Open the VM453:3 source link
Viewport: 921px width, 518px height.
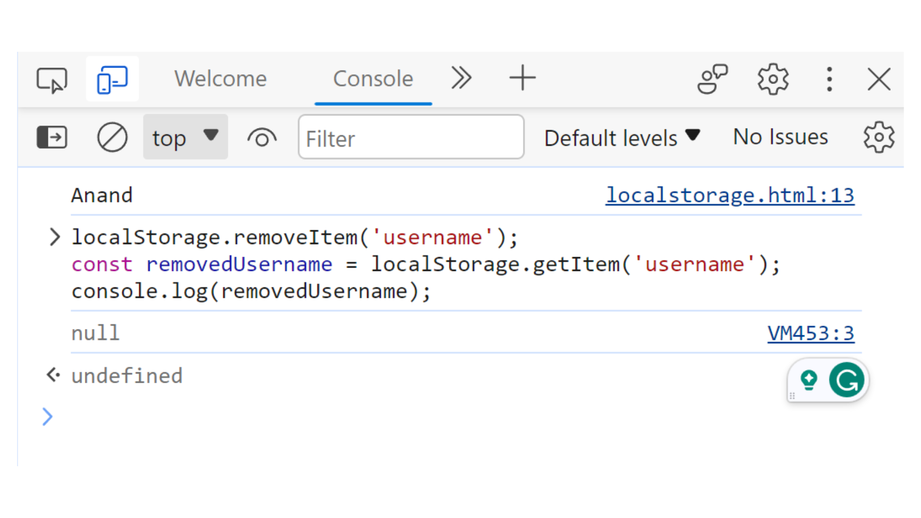coord(811,333)
